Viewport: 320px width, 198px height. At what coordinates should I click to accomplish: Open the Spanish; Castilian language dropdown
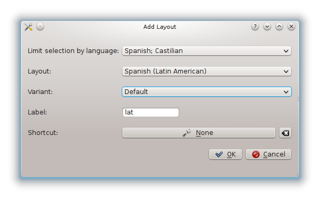coord(207,51)
